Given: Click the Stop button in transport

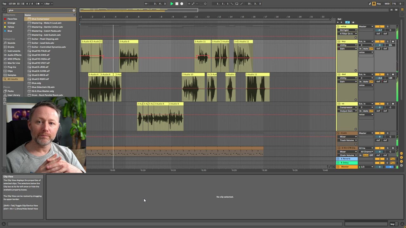Looking at the screenshot, I should click(x=177, y=4).
